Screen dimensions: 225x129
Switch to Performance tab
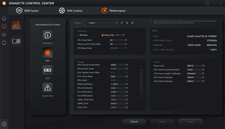click(x=113, y=11)
